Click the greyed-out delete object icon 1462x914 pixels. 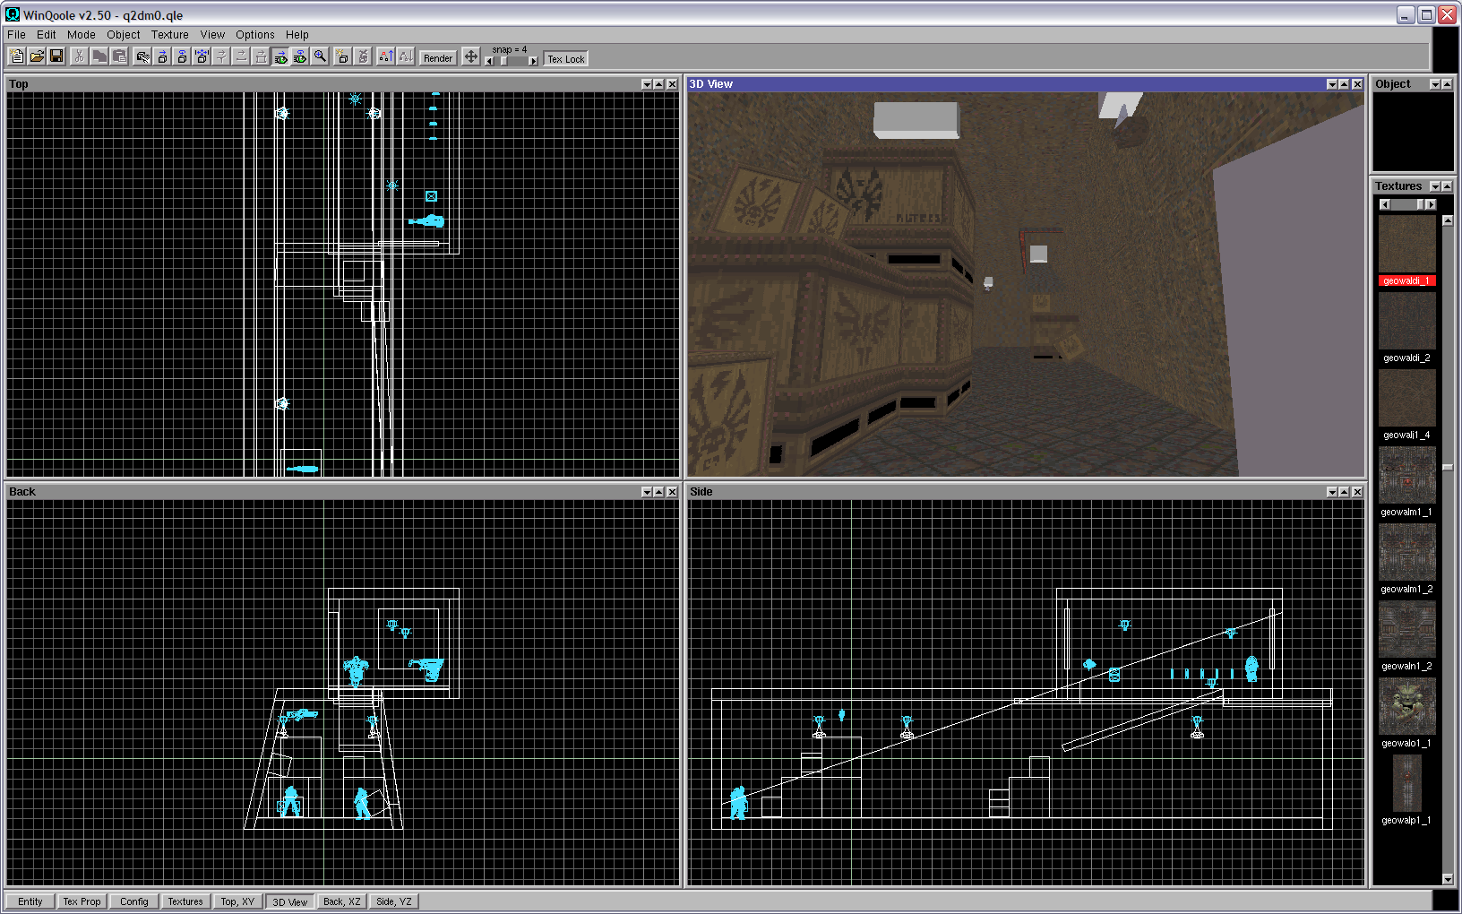tap(363, 56)
